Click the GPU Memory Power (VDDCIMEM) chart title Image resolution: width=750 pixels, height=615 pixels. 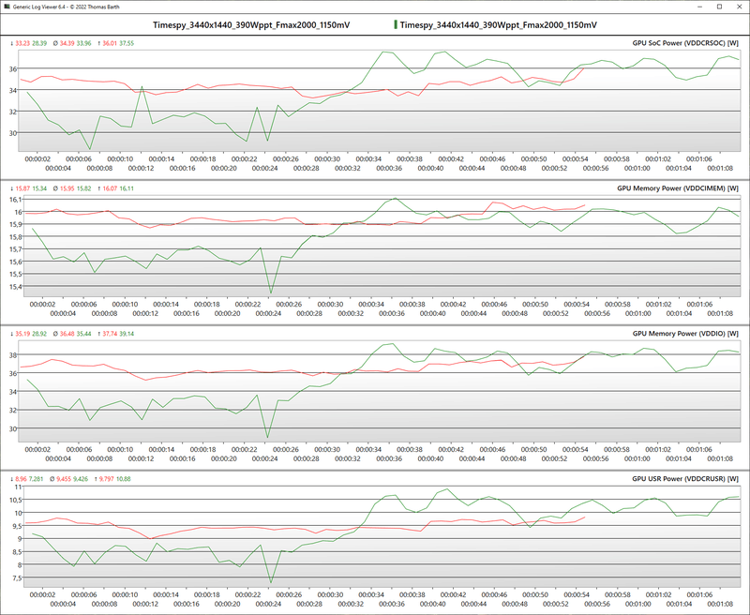click(677, 188)
